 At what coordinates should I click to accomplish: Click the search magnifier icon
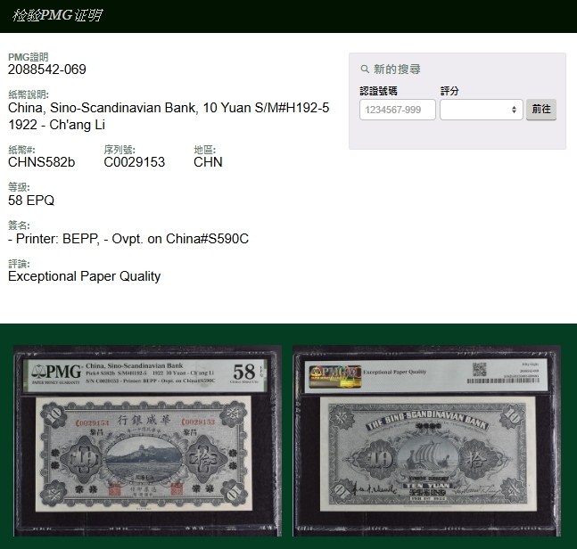(x=365, y=70)
